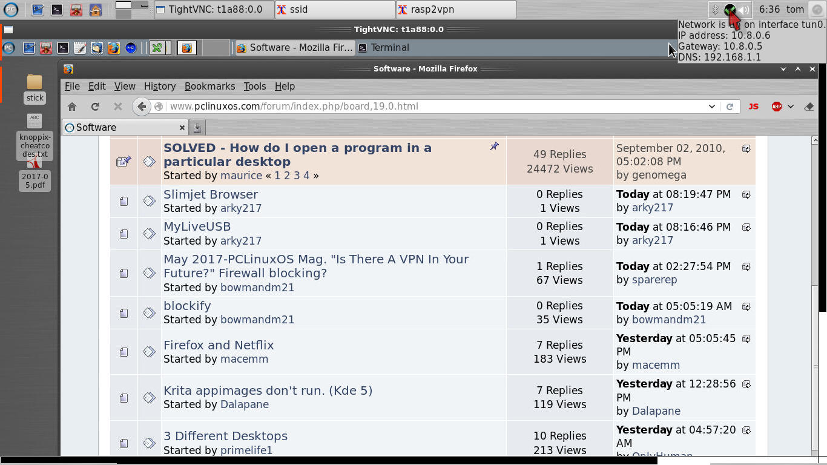Click inside the URL address field
Screen dimensions: 827x465
pos(424,106)
